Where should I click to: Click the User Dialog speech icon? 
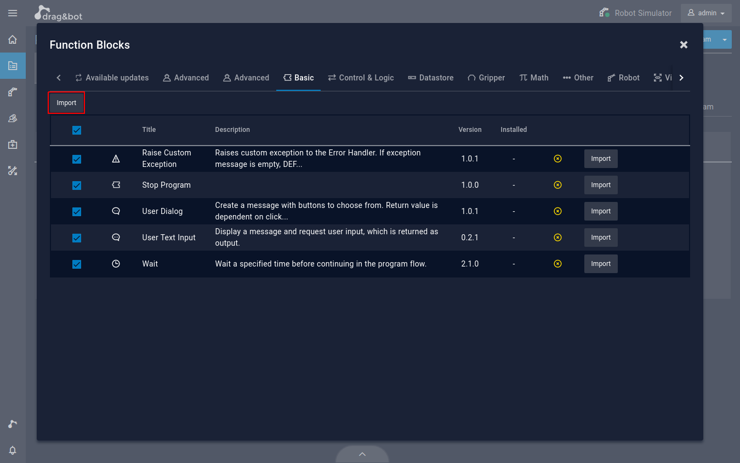[x=116, y=211]
